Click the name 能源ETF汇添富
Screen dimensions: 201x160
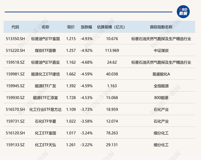coord(45,98)
